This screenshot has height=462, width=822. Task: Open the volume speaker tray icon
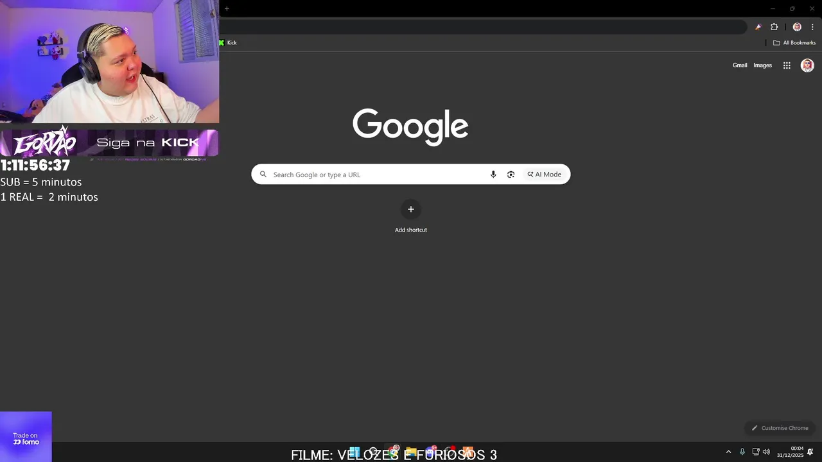pos(766,452)
